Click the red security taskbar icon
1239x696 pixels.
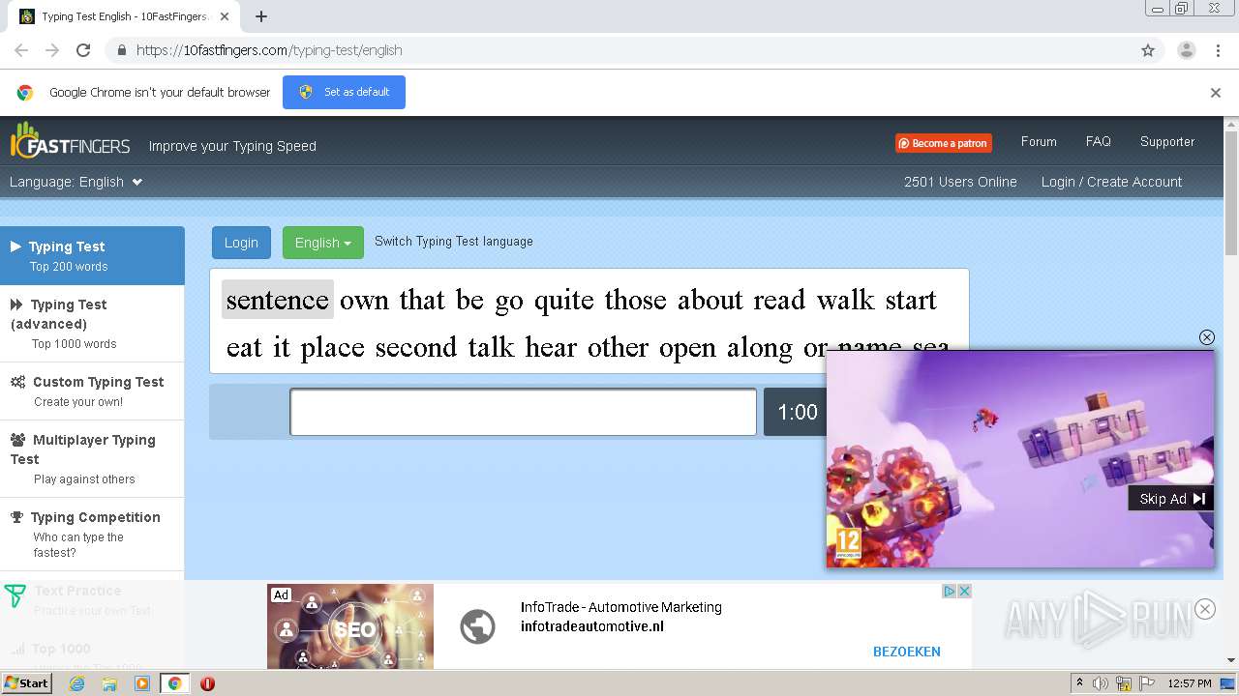click(207, 683)
